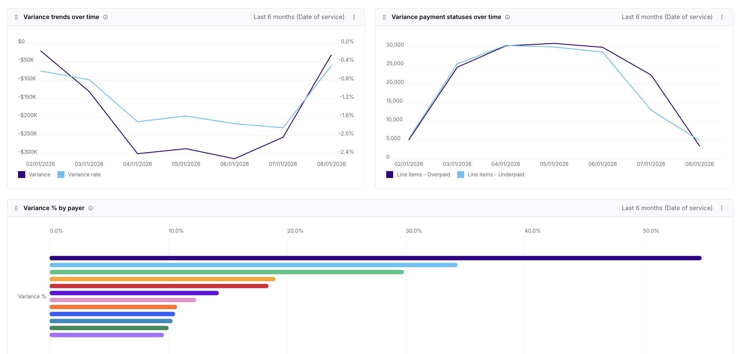
Task: Select the red payer bar
Action: (x=159, y=286)
